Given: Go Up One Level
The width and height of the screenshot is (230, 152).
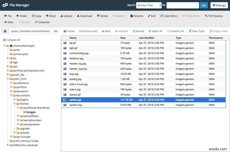Looking at the screenshot, I should [88, 31].
